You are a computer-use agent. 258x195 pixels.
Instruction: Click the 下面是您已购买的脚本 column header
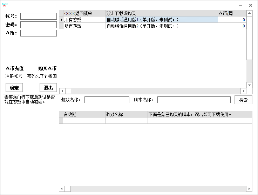(200, 114)
